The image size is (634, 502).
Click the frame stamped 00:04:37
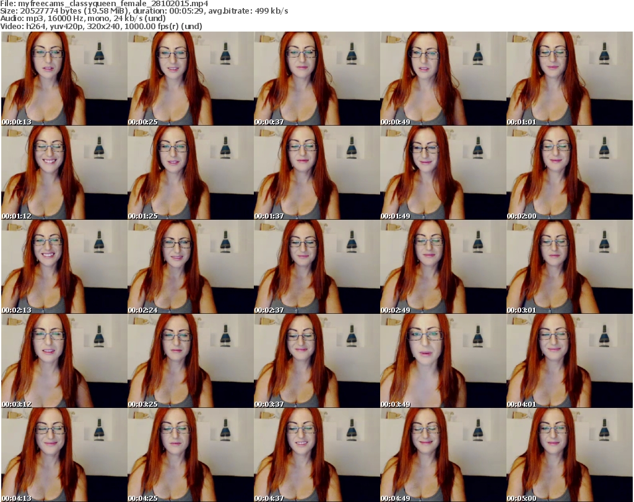pyautogui.click(x=316, y=455)
